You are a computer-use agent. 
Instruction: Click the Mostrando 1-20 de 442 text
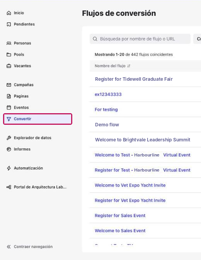click(134, 54)
